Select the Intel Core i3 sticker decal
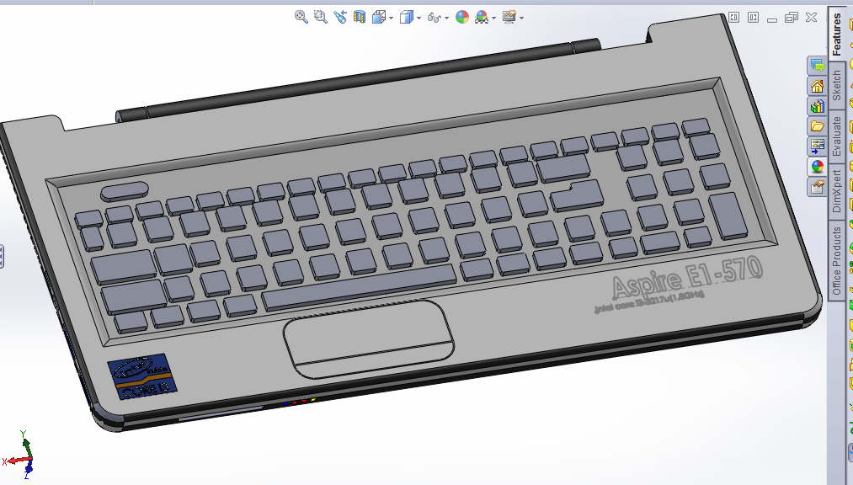The width and height of the screenshot is (853, 485). [142, 376]
